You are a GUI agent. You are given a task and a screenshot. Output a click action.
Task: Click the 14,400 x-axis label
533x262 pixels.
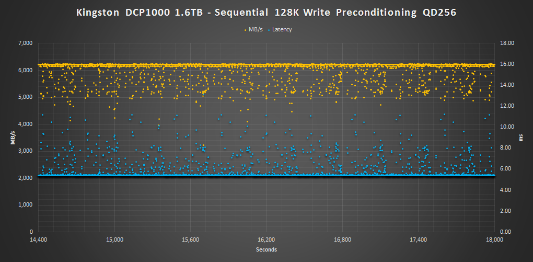point(39,240)
